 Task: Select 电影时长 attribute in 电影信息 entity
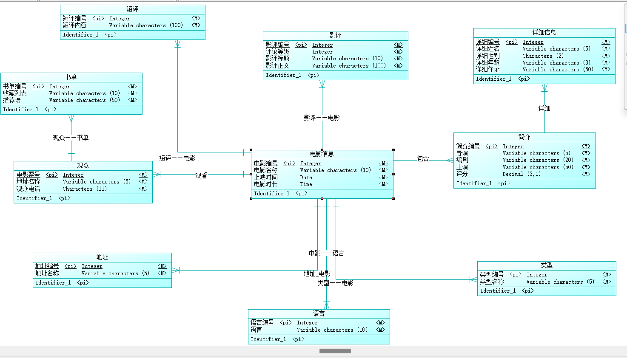click(x=265, y=184)
